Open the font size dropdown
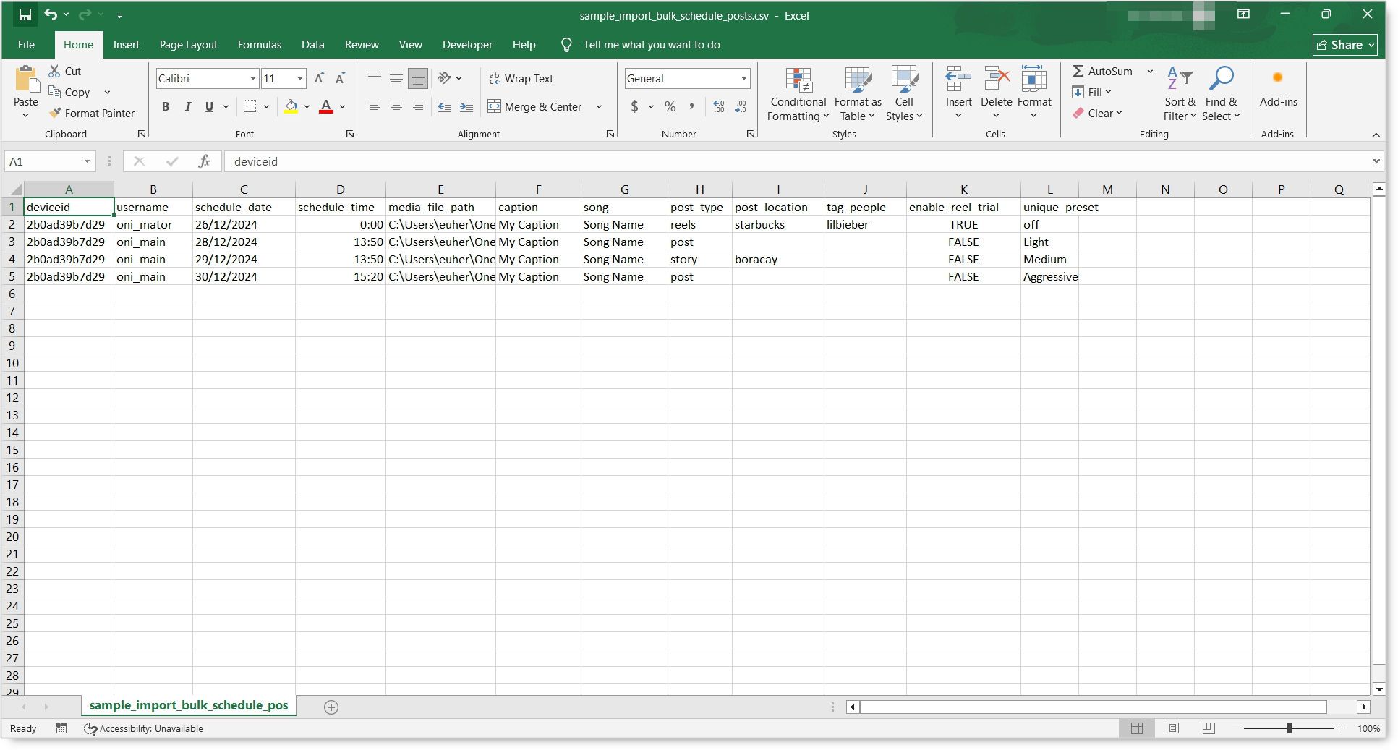The width and height of the screenshot is (1398, 750). click(x=299, y=78)
